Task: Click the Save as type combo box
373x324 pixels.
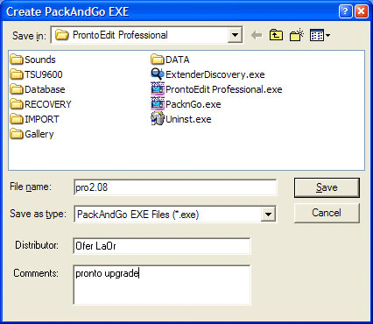Action: (174, 215)
